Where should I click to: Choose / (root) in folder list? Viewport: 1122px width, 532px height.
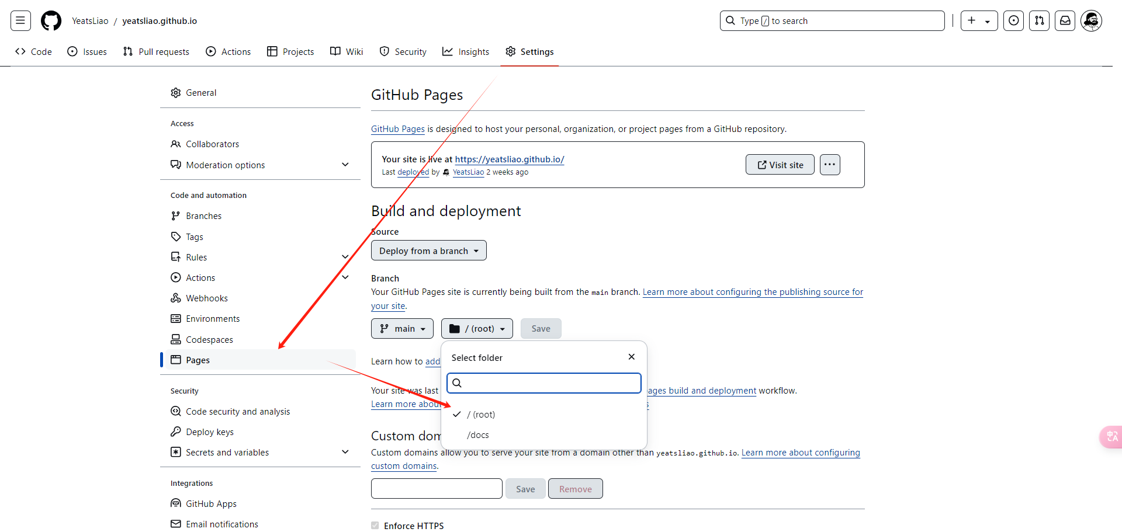[x=543, y=414]
